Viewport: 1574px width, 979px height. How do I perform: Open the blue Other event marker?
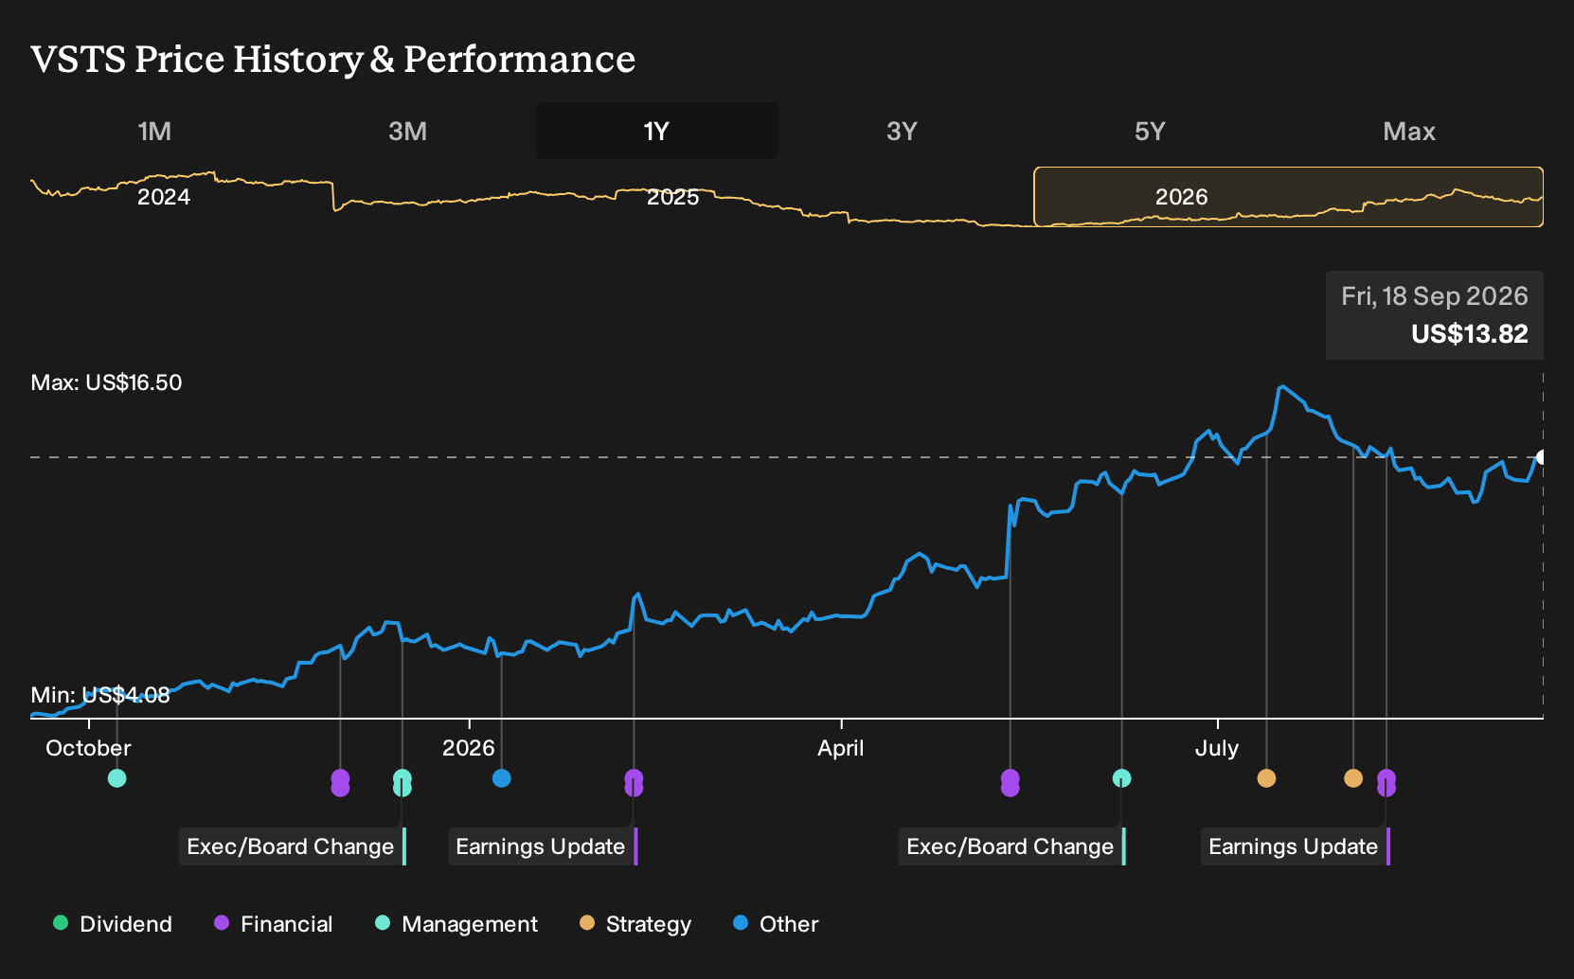pos(502,778)
